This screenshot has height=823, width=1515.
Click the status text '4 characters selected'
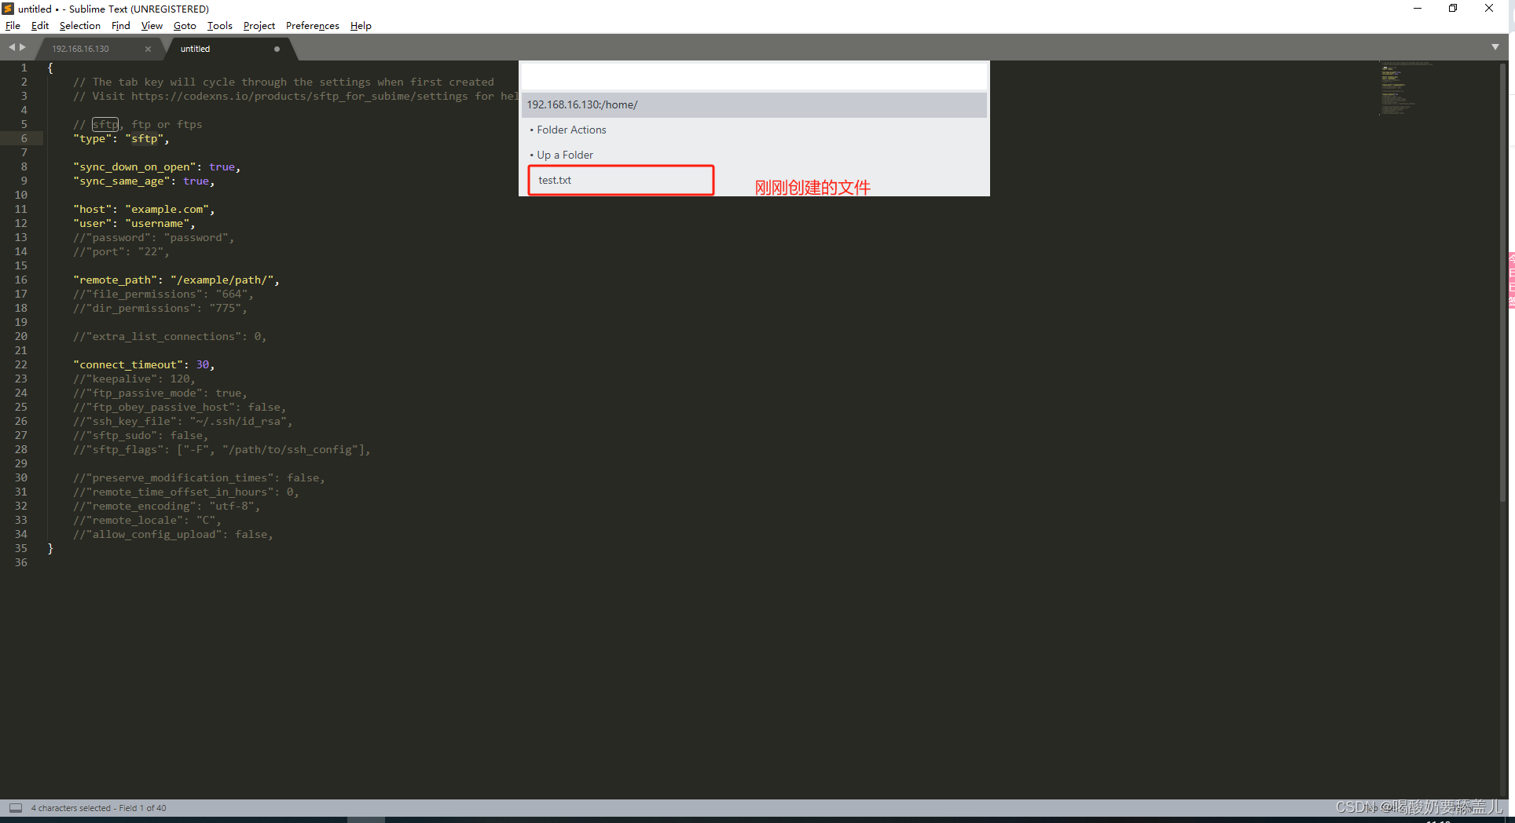[71, 808]
